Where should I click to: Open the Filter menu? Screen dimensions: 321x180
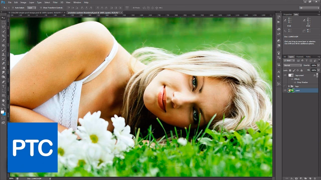pyautogui.click(x=55, y=2)
